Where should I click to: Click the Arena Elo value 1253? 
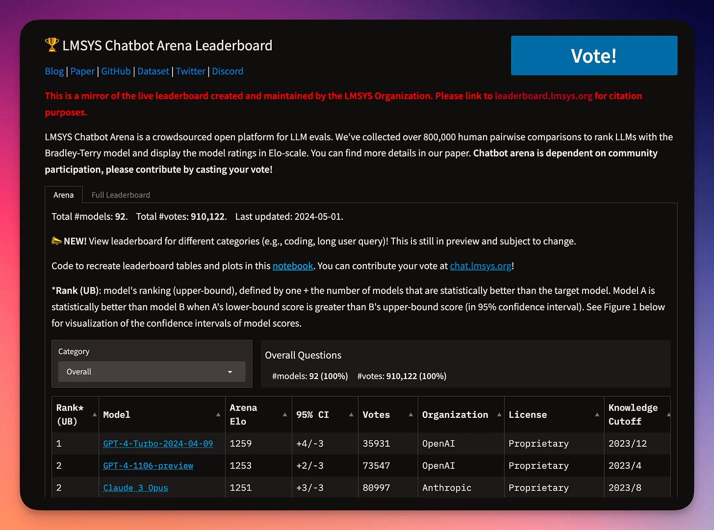pyautogui.click(x=241, y=466)
